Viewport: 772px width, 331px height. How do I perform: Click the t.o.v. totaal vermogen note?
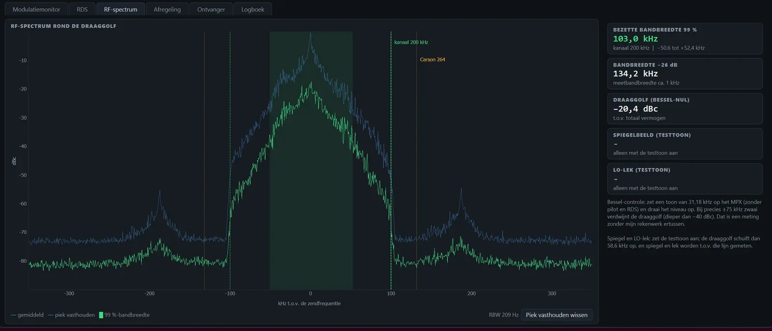click(639, 118)
